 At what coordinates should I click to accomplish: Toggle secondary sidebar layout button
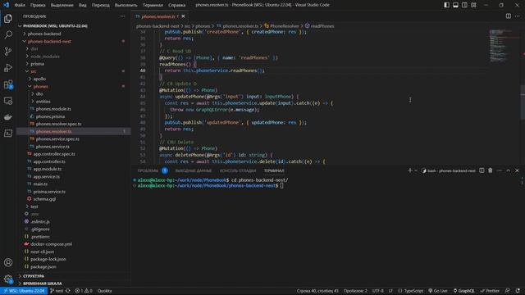(464, 5)
